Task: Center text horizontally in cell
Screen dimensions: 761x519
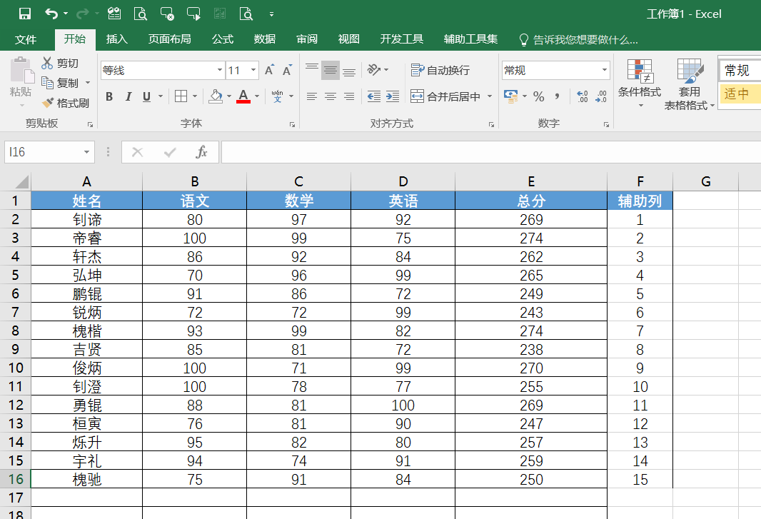Action: pyautogui.click(x=331, y=96)
